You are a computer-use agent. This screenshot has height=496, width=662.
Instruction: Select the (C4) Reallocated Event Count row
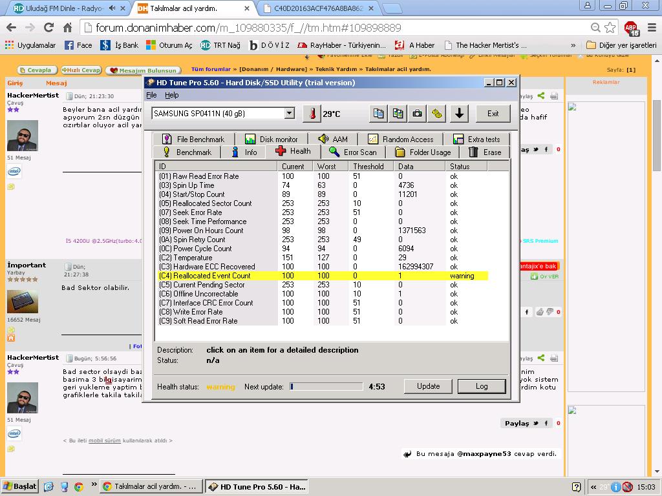[323, 276]
